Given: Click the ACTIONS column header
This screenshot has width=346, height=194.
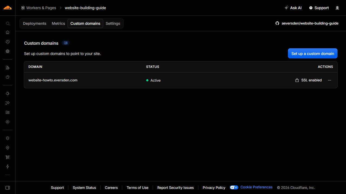Looking at the screenshot, I should click(x=325, y=67).
